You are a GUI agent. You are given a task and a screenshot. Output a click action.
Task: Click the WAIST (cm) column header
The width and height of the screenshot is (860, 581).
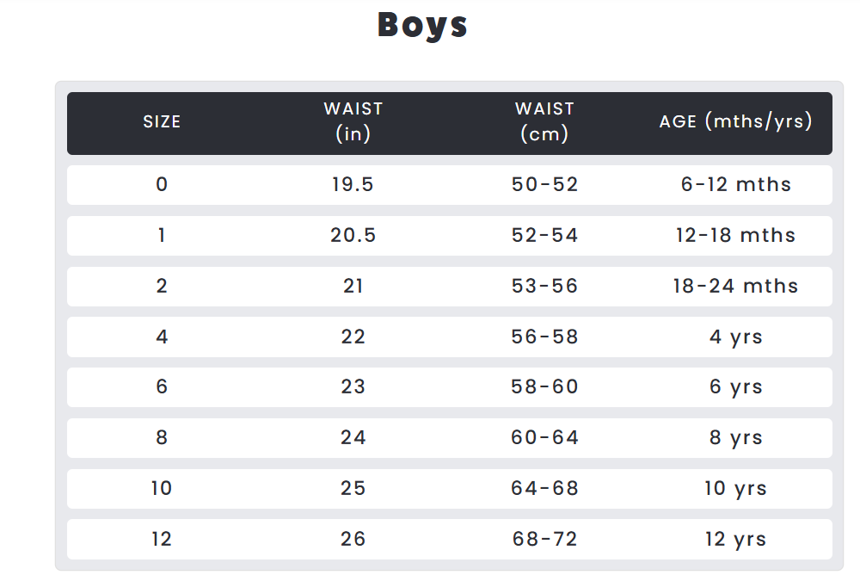click(x=544, y=121)
